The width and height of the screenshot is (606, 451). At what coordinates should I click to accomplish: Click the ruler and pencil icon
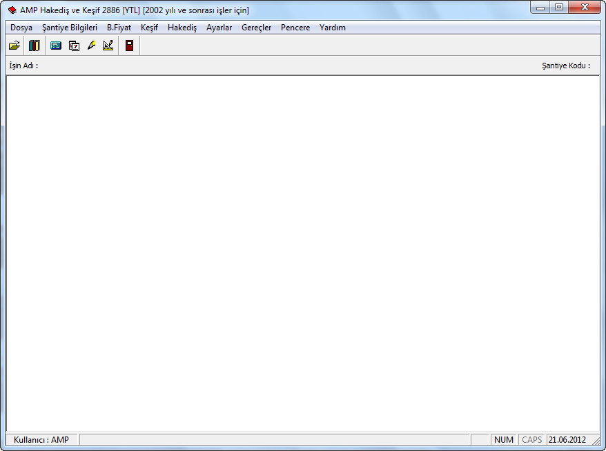point(108,46)
